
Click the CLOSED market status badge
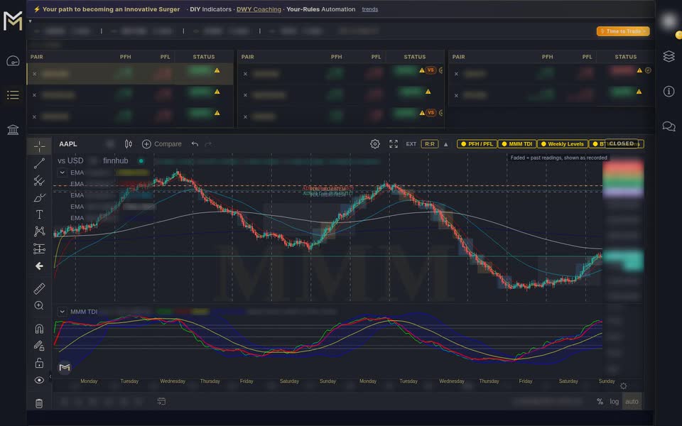click(x=621, y=143)
